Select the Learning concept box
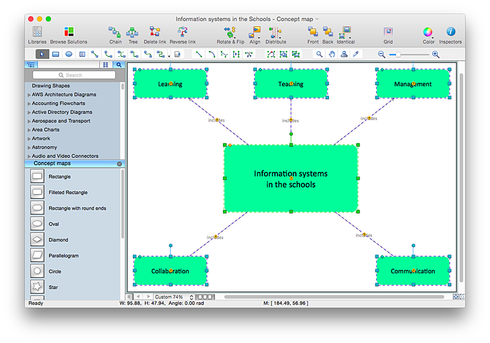 point(171,84)
